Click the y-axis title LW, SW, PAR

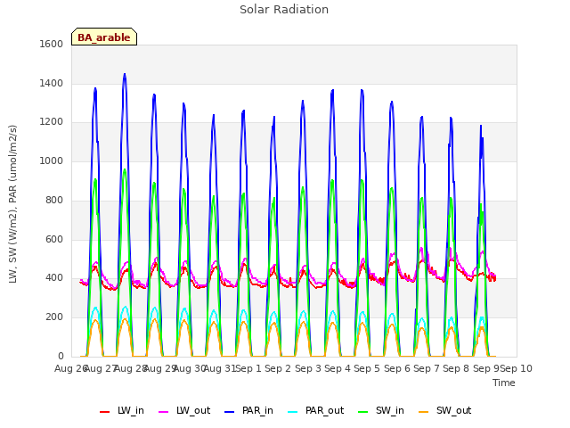pos(13,204)
